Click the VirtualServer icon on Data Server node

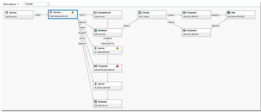96,13
